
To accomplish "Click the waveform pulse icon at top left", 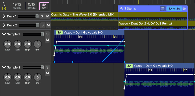I will pyautogui.click(x=4, y=4).
